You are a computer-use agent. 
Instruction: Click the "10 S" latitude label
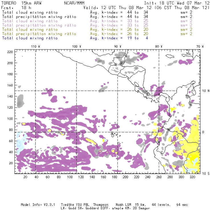click(206, 174)
